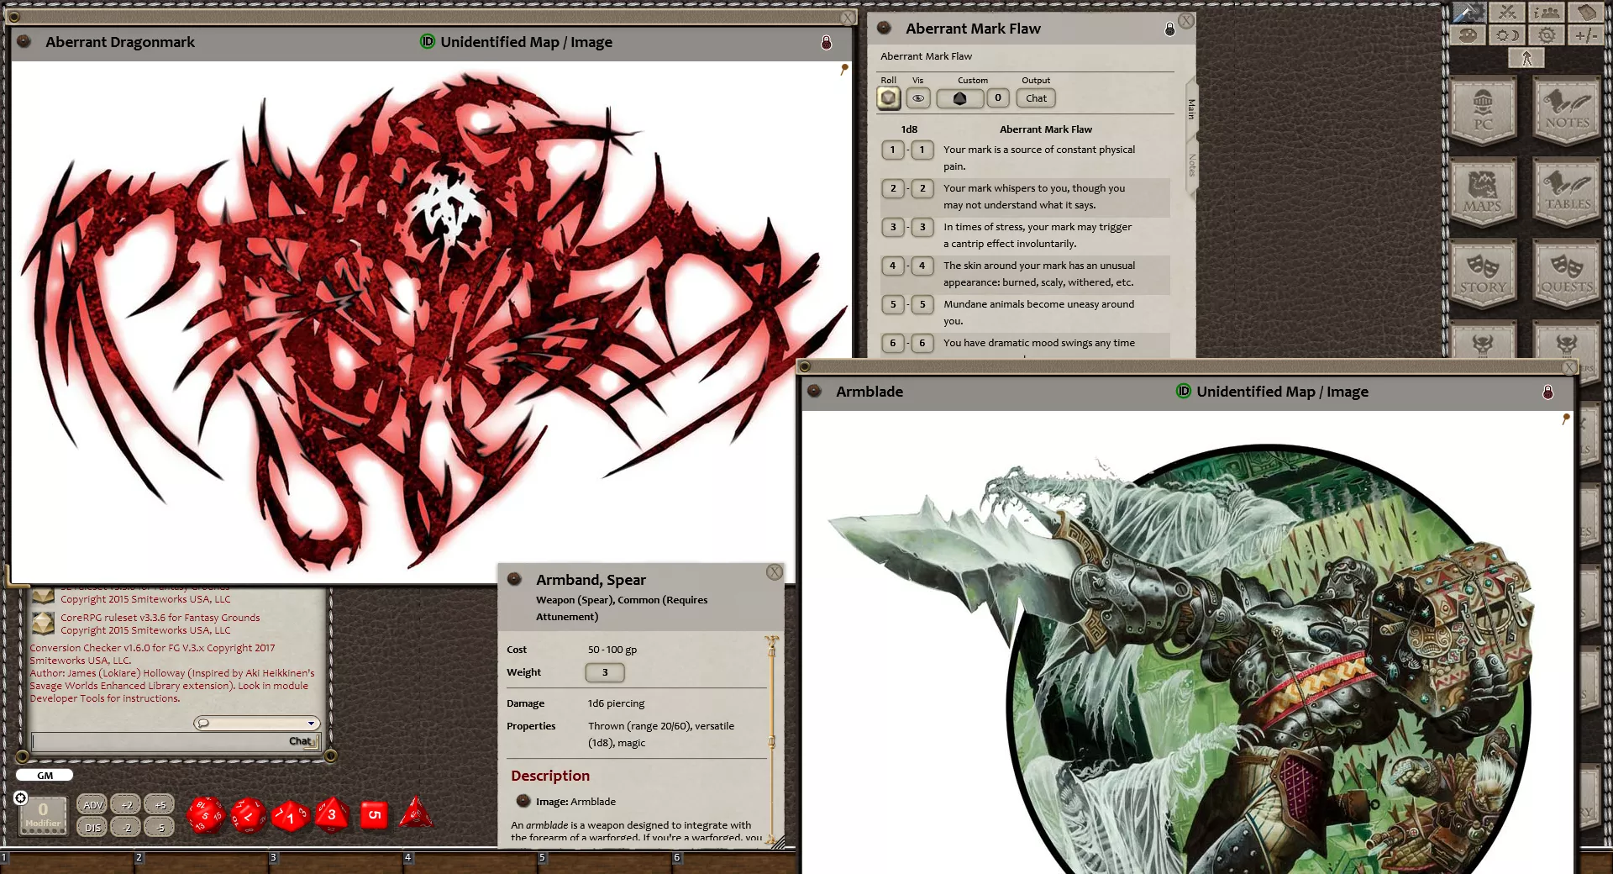The image size is (1613, 874).
Task: Click the Armblade image link icon in Description
Action: click(523, 801)
